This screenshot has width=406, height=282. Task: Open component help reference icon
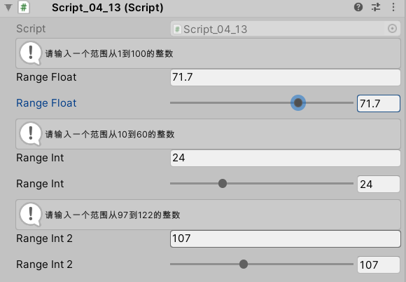358,7
